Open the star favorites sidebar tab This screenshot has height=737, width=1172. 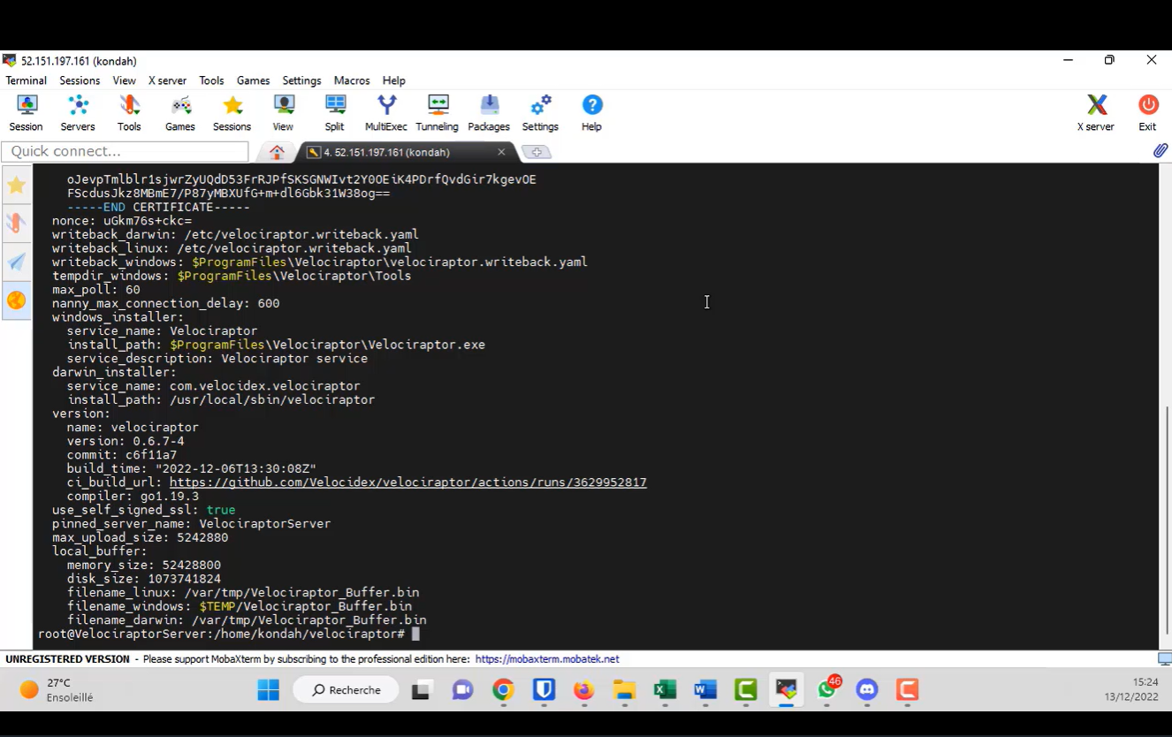(x=16, y=185)
